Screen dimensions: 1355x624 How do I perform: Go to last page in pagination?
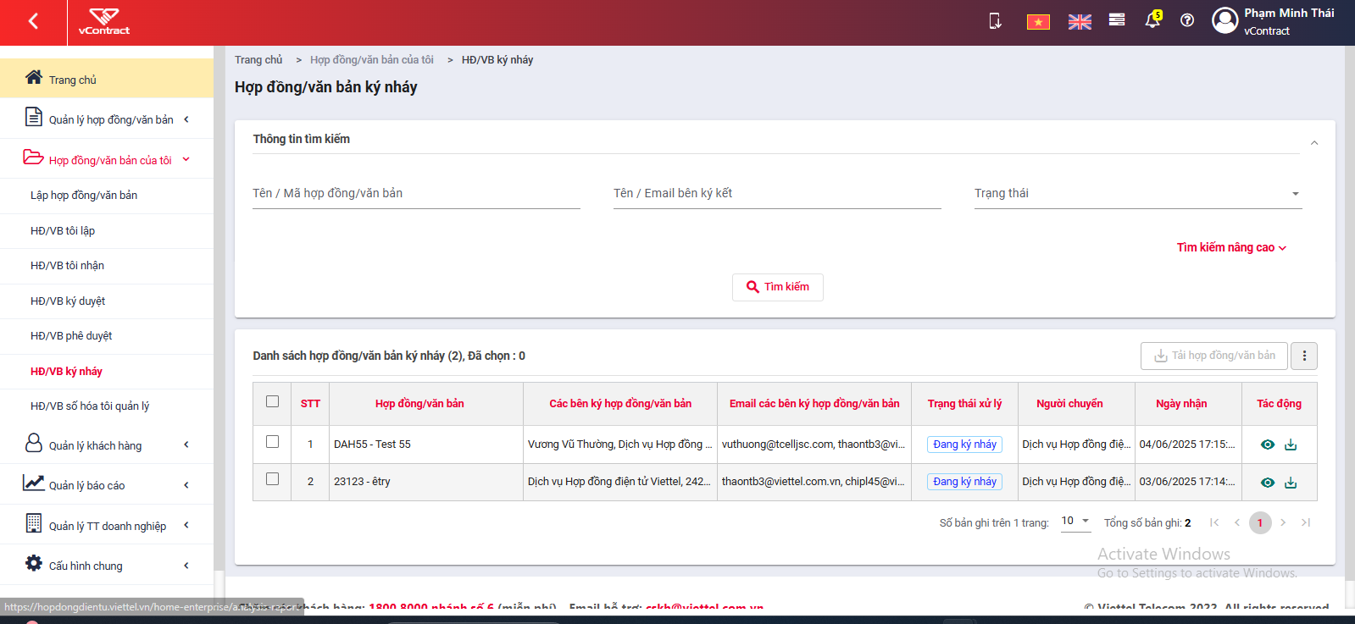pyautogui.click(x=1306, y=522)
